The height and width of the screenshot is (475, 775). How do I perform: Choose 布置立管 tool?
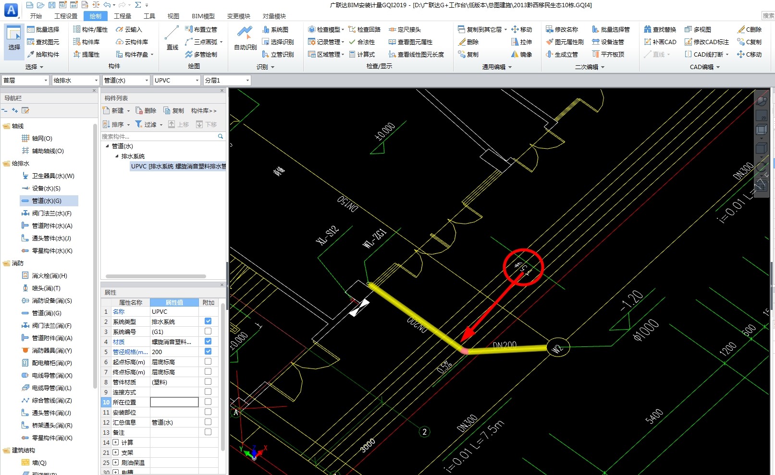click(x=201, y=29)
